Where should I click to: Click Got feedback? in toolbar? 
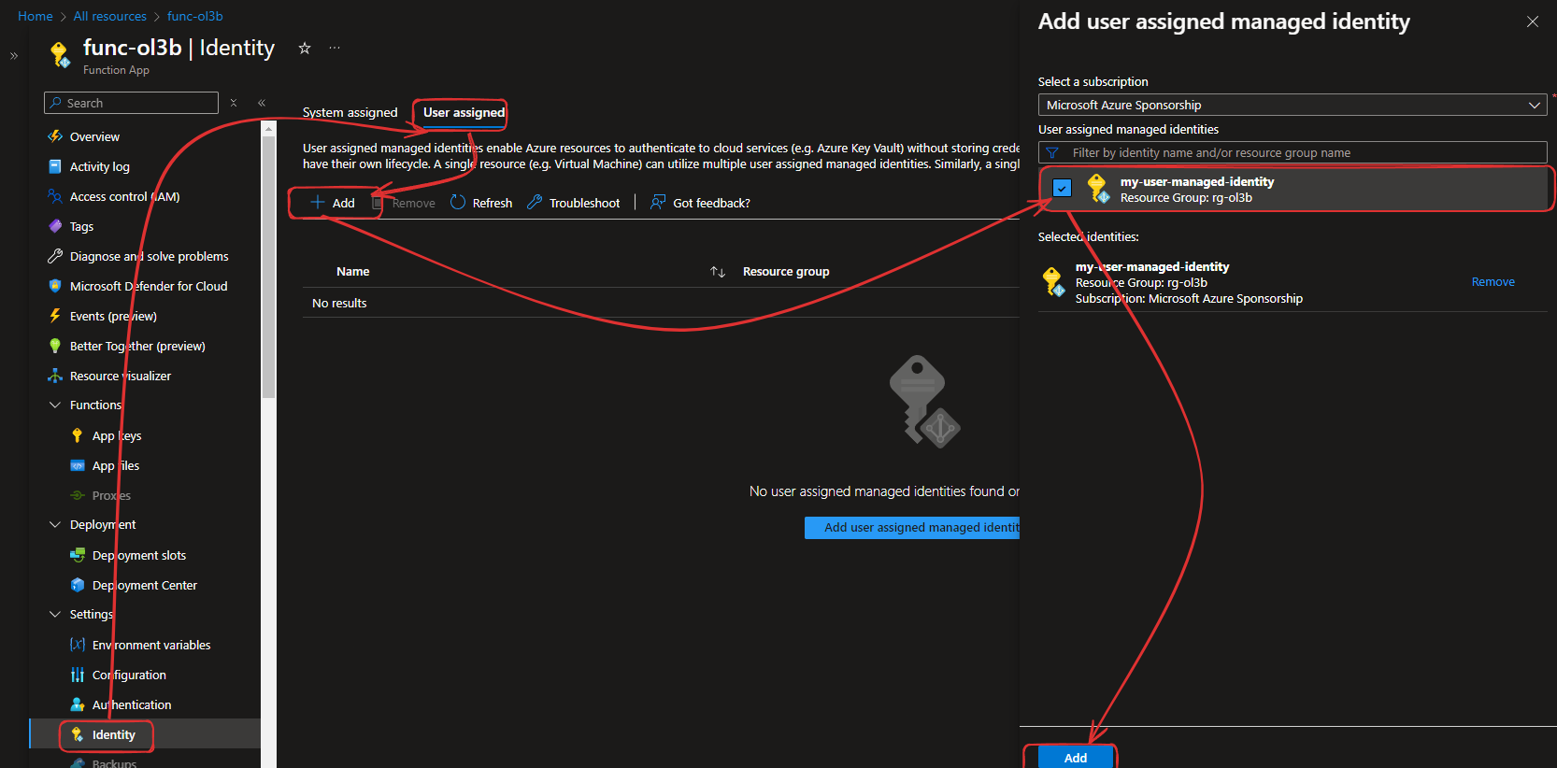click(x=700, y=203)
